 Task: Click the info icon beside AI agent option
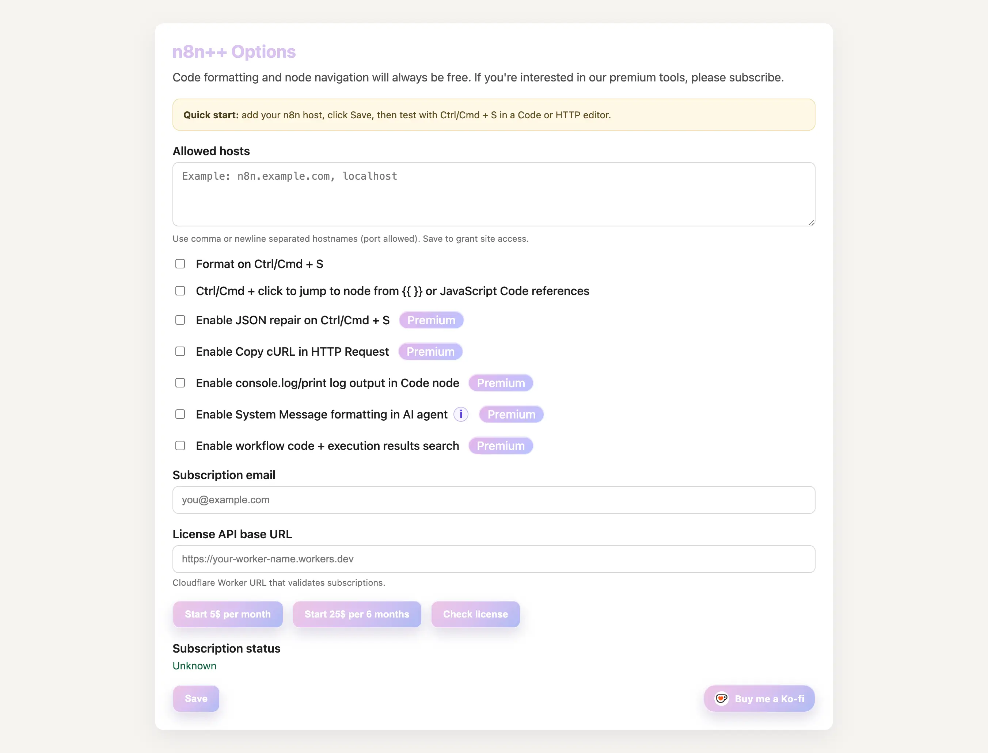coord(461,414)
